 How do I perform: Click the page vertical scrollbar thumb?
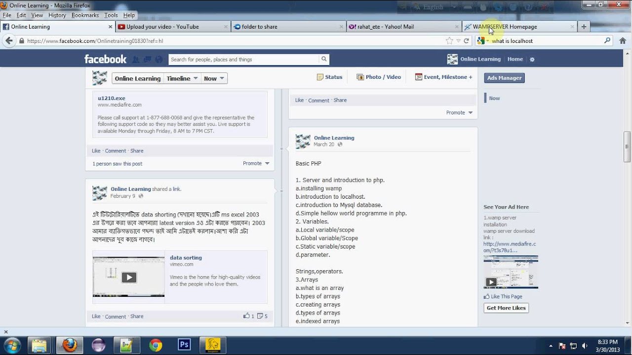coord(627,146)
